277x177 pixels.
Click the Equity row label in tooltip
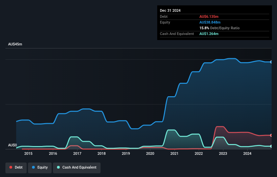165,22
